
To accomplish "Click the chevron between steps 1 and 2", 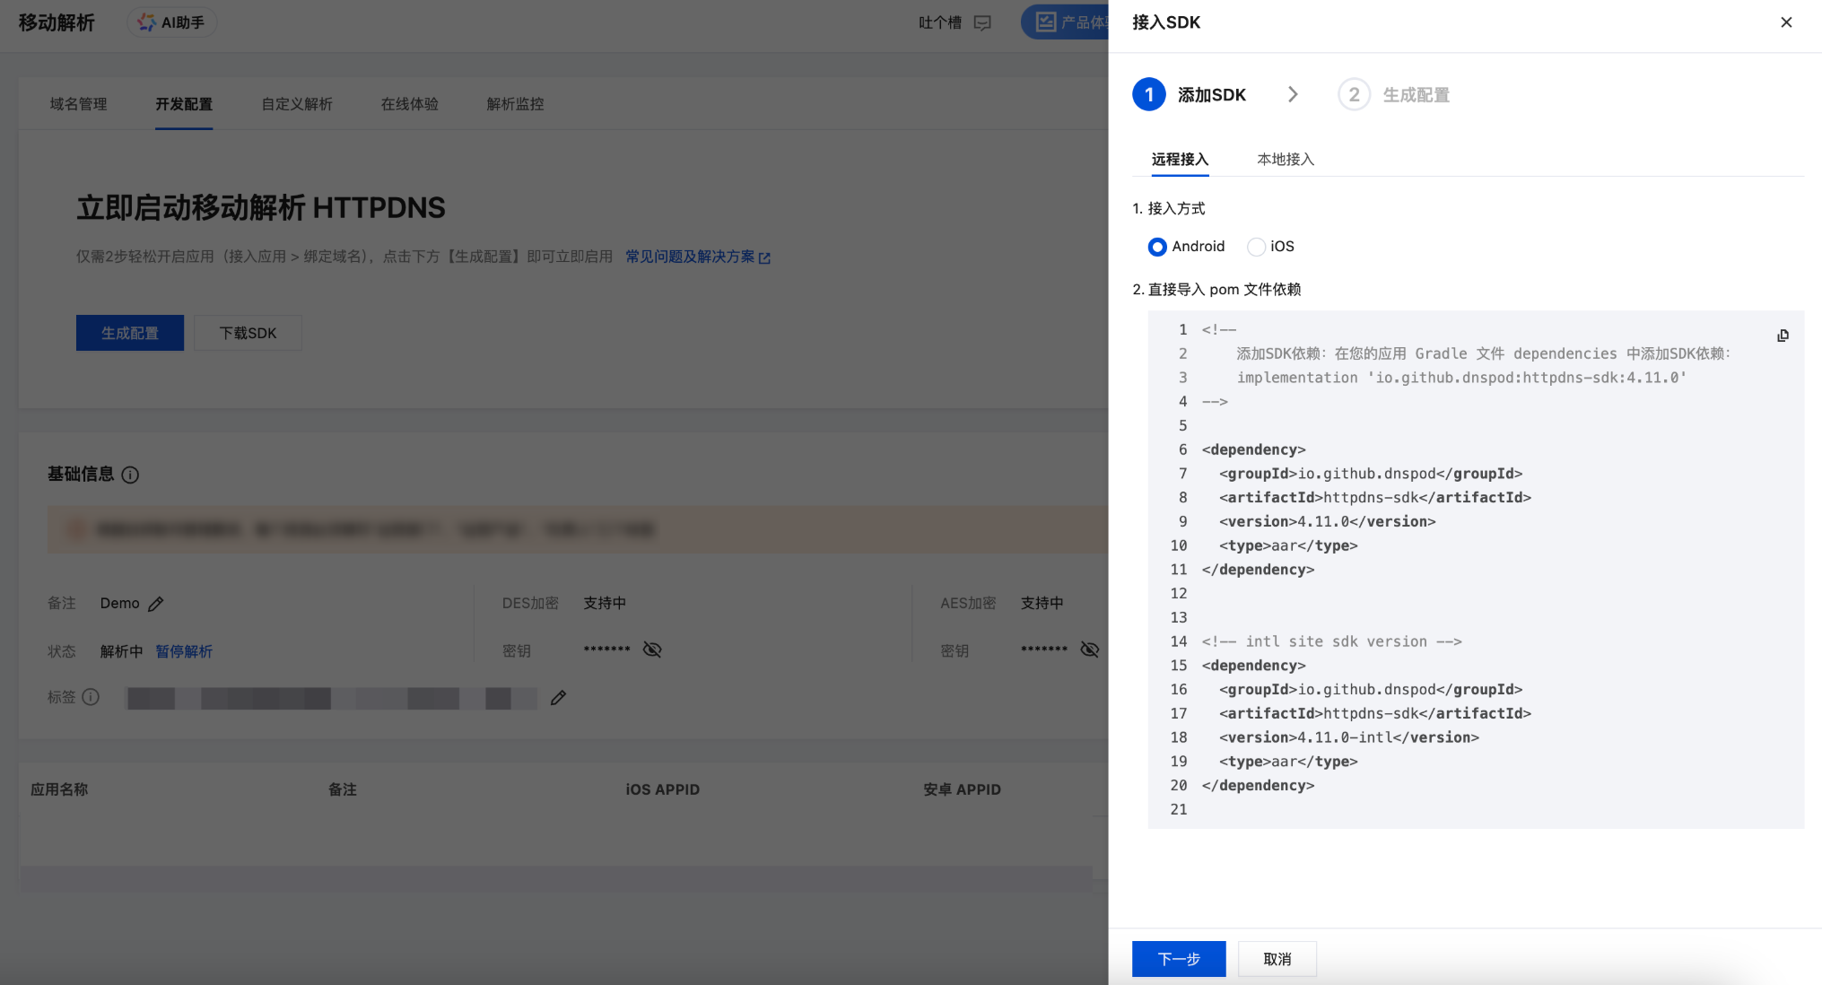I will click(x=1293, y=94).
